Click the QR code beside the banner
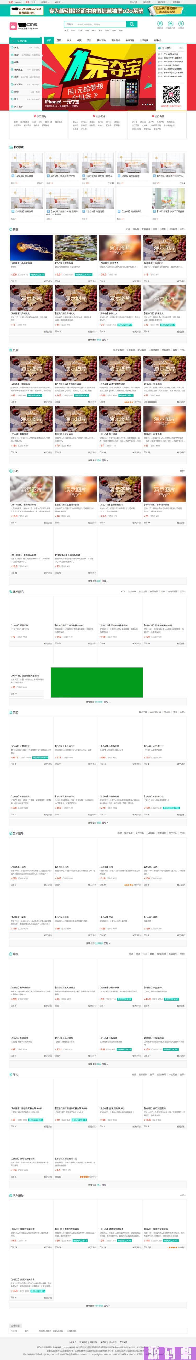Viewport: 196px width, 1360px height. coord(171,95)
